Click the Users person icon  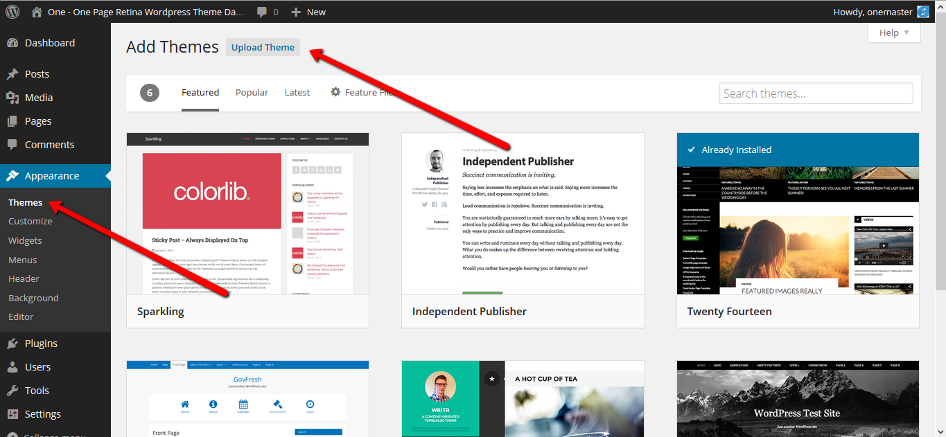12,367
